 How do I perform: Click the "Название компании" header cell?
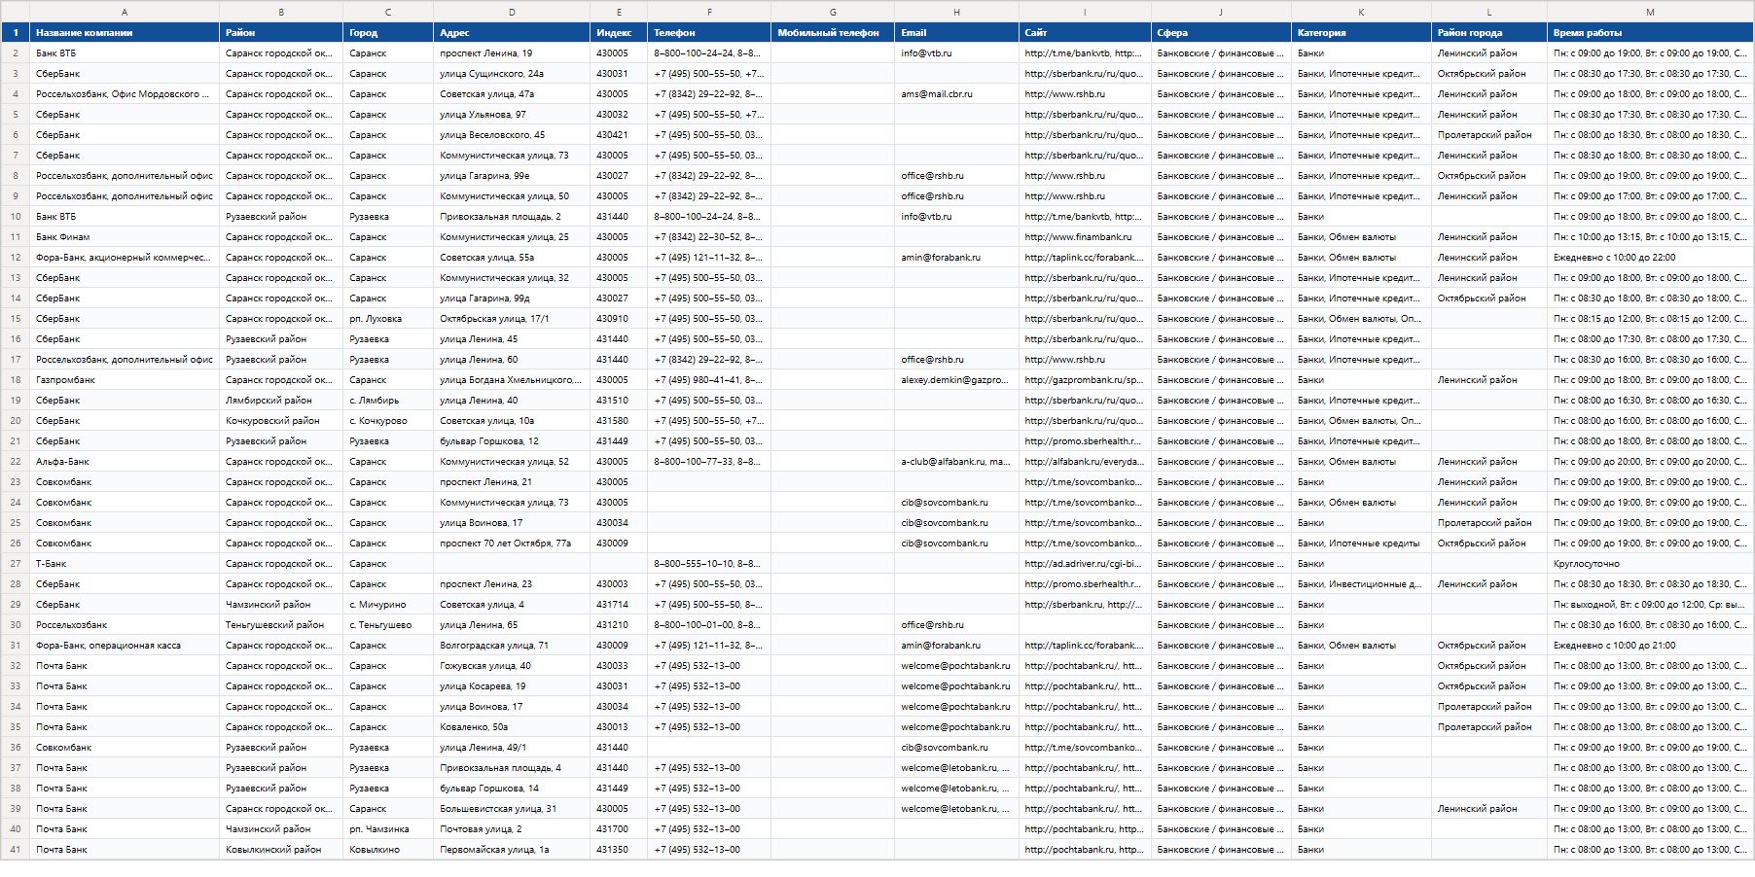125,33
